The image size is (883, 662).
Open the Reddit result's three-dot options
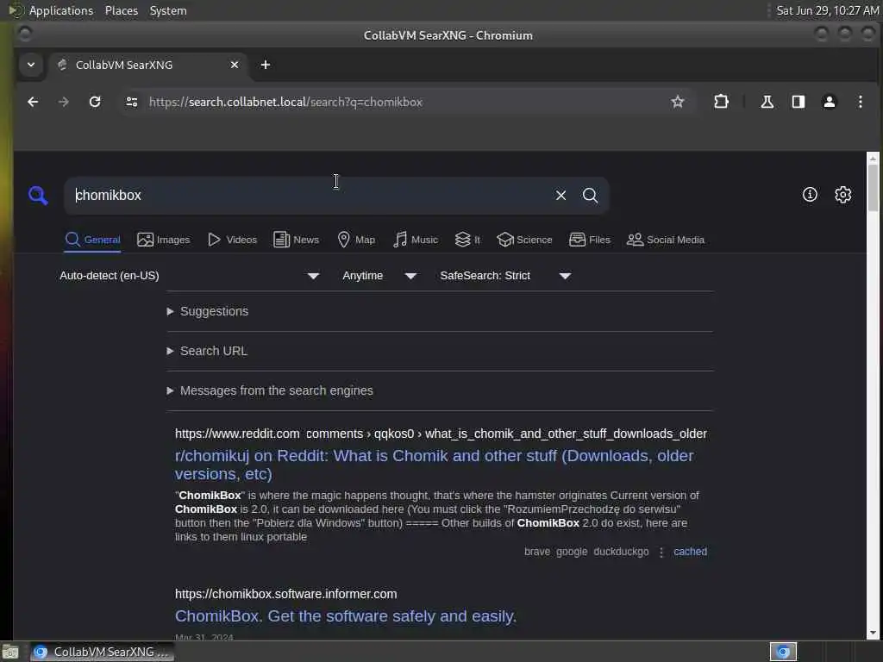[661, 553]
